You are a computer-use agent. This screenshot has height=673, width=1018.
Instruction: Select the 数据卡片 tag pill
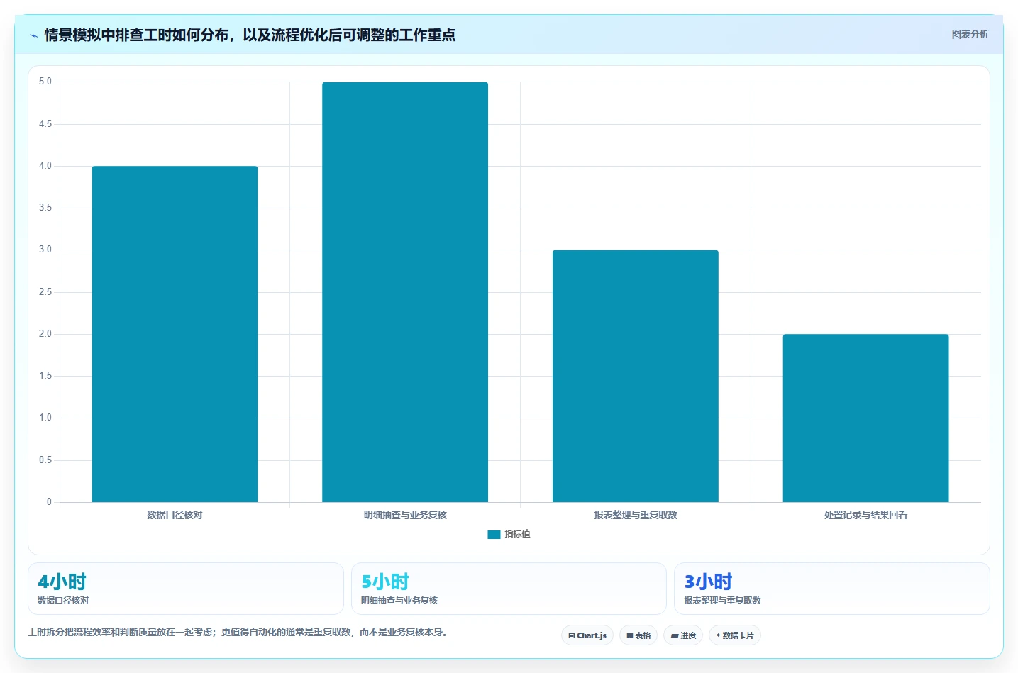[x=735, y=635]
